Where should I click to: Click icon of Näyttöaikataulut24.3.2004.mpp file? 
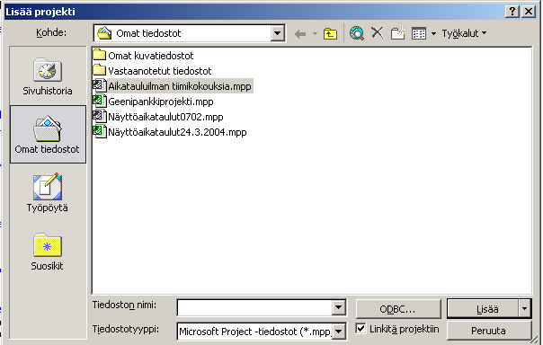[100, 131]
